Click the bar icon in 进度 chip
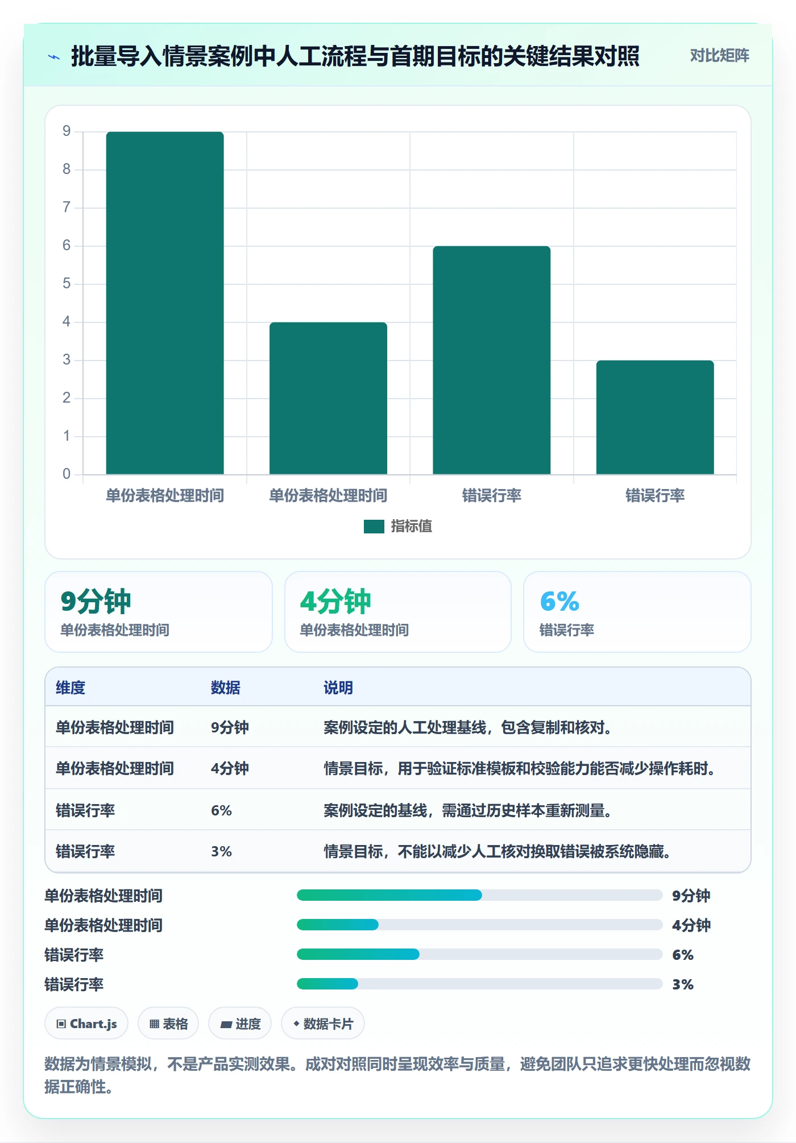796x1143 pixels. click(226, 1025)
